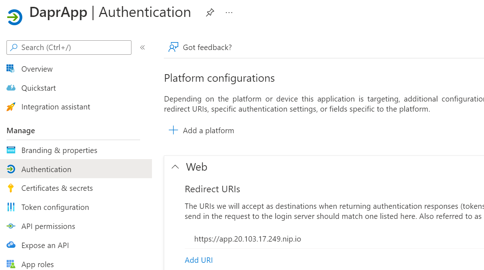Image resolution: width=484 pixels, height=270 pixels.
Task: Collapse the Web platform section chevron
Action: pyautogui.click(x=175, y=167)
